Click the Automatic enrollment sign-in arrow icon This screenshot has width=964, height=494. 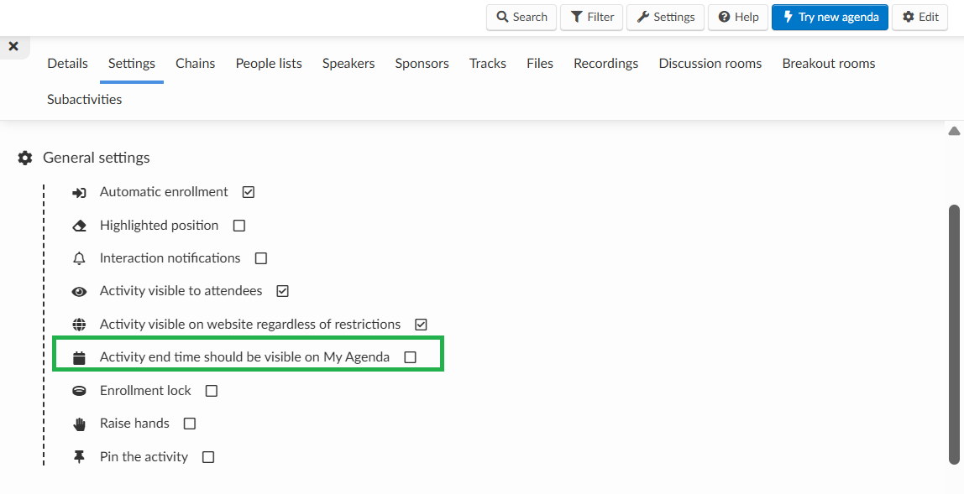[79, 193]
